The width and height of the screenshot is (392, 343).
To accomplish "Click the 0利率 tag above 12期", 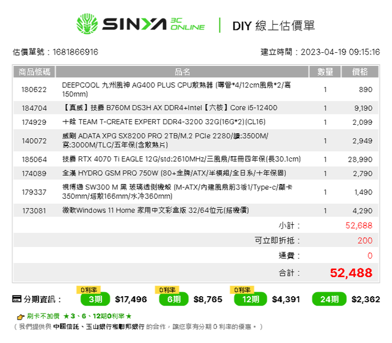I will tap(242, 290).
